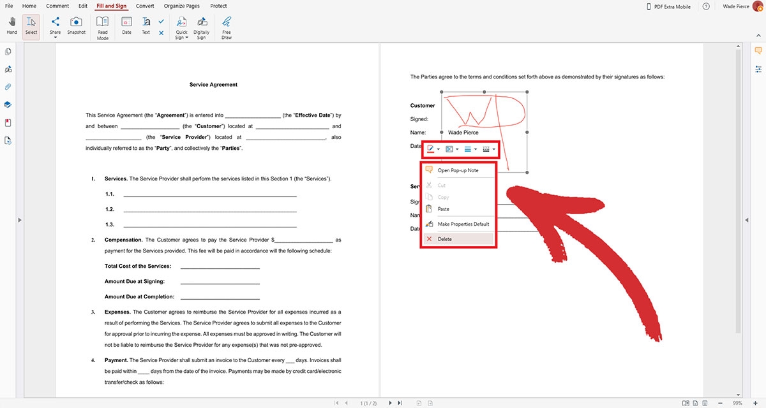The width and height of the screenshot is (766, 408).
Task: Open the Protect tab
Action: pyautogui.click(x=218, y=6)
